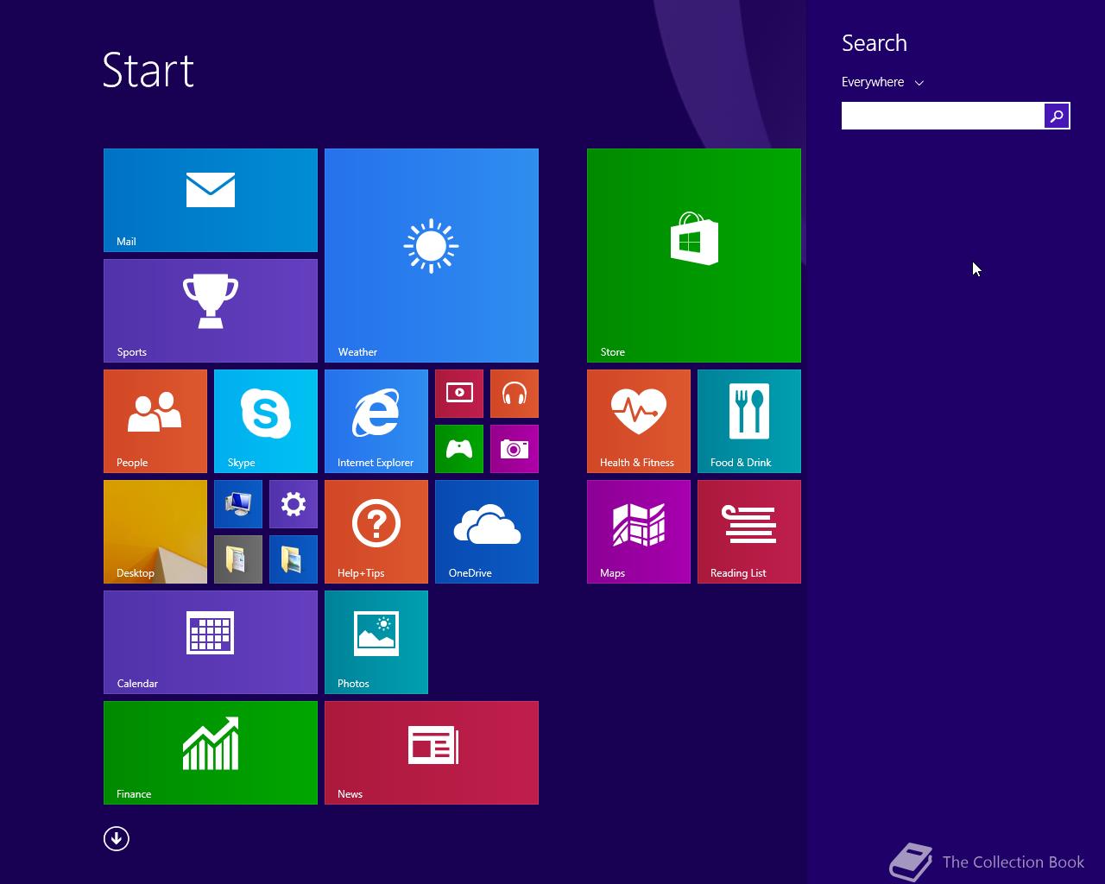Viewport: 1105px width, 884px height.
Task: Open the Health & Fitness tile
Action: 639,421
